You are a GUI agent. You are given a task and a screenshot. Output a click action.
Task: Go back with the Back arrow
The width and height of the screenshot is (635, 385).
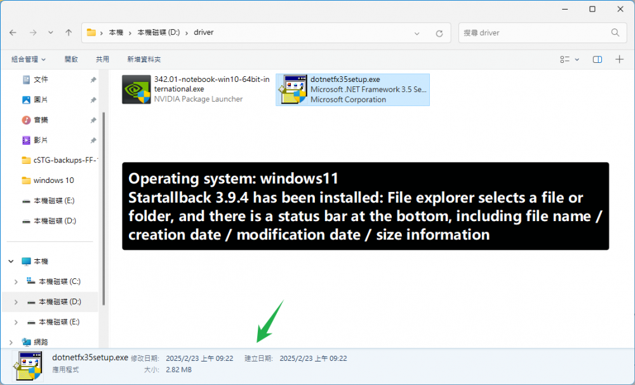[13, 32]
